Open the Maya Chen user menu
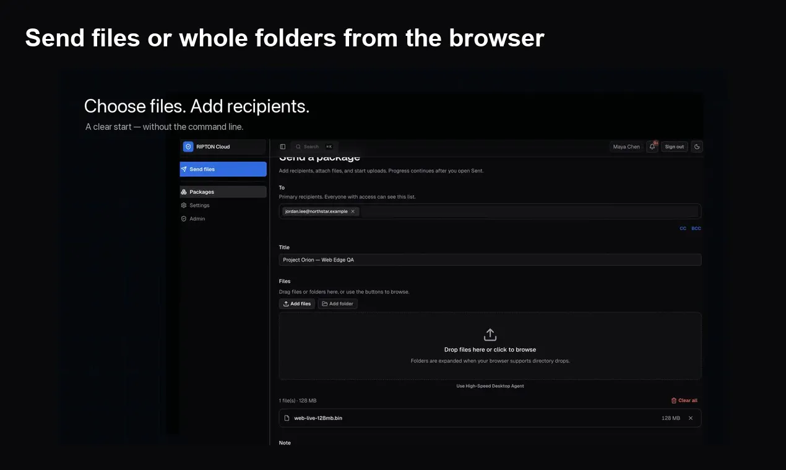 pos(626,147)
